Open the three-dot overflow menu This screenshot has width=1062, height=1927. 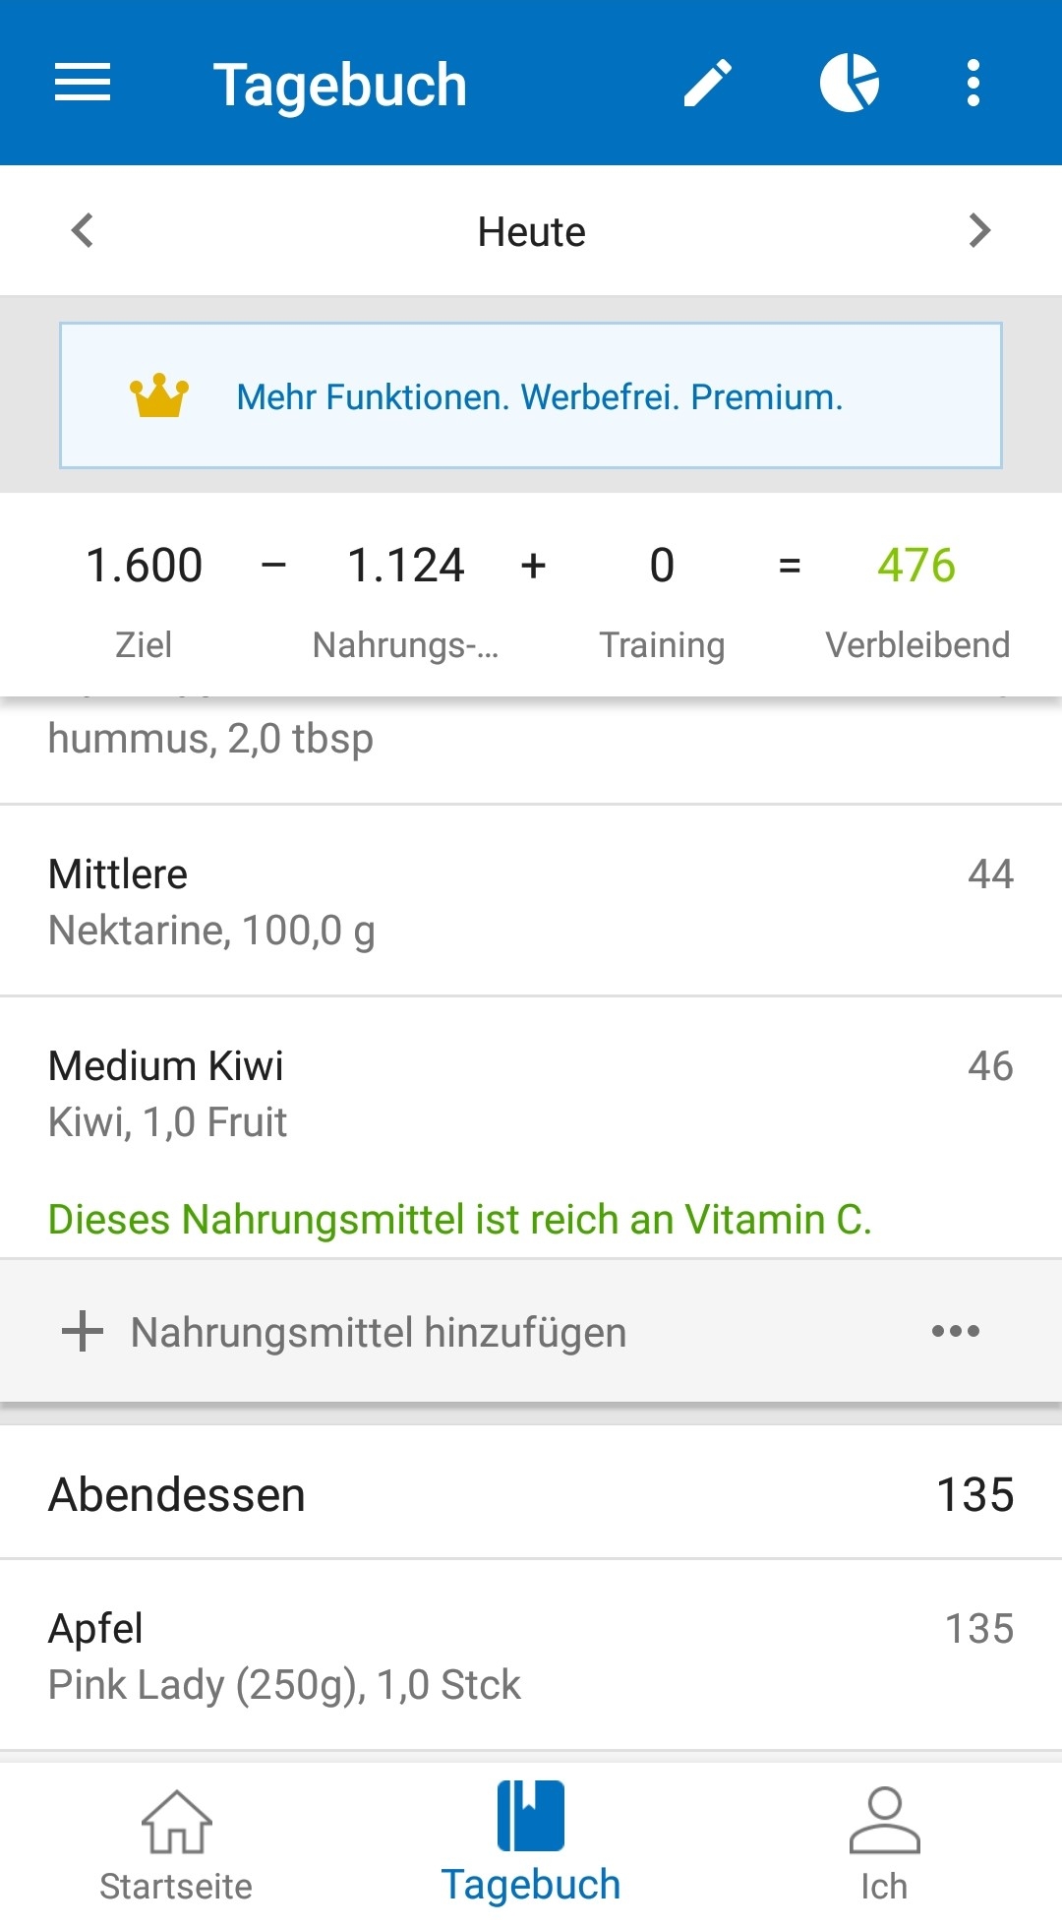(973, 83)
